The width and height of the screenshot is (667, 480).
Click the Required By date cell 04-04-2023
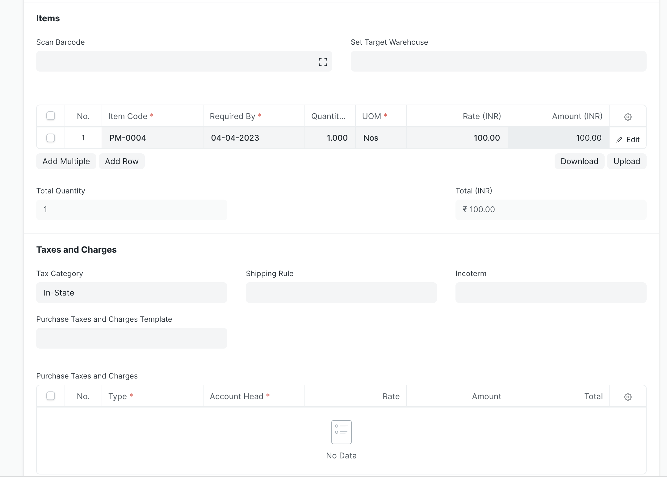[x=254, y=138]
